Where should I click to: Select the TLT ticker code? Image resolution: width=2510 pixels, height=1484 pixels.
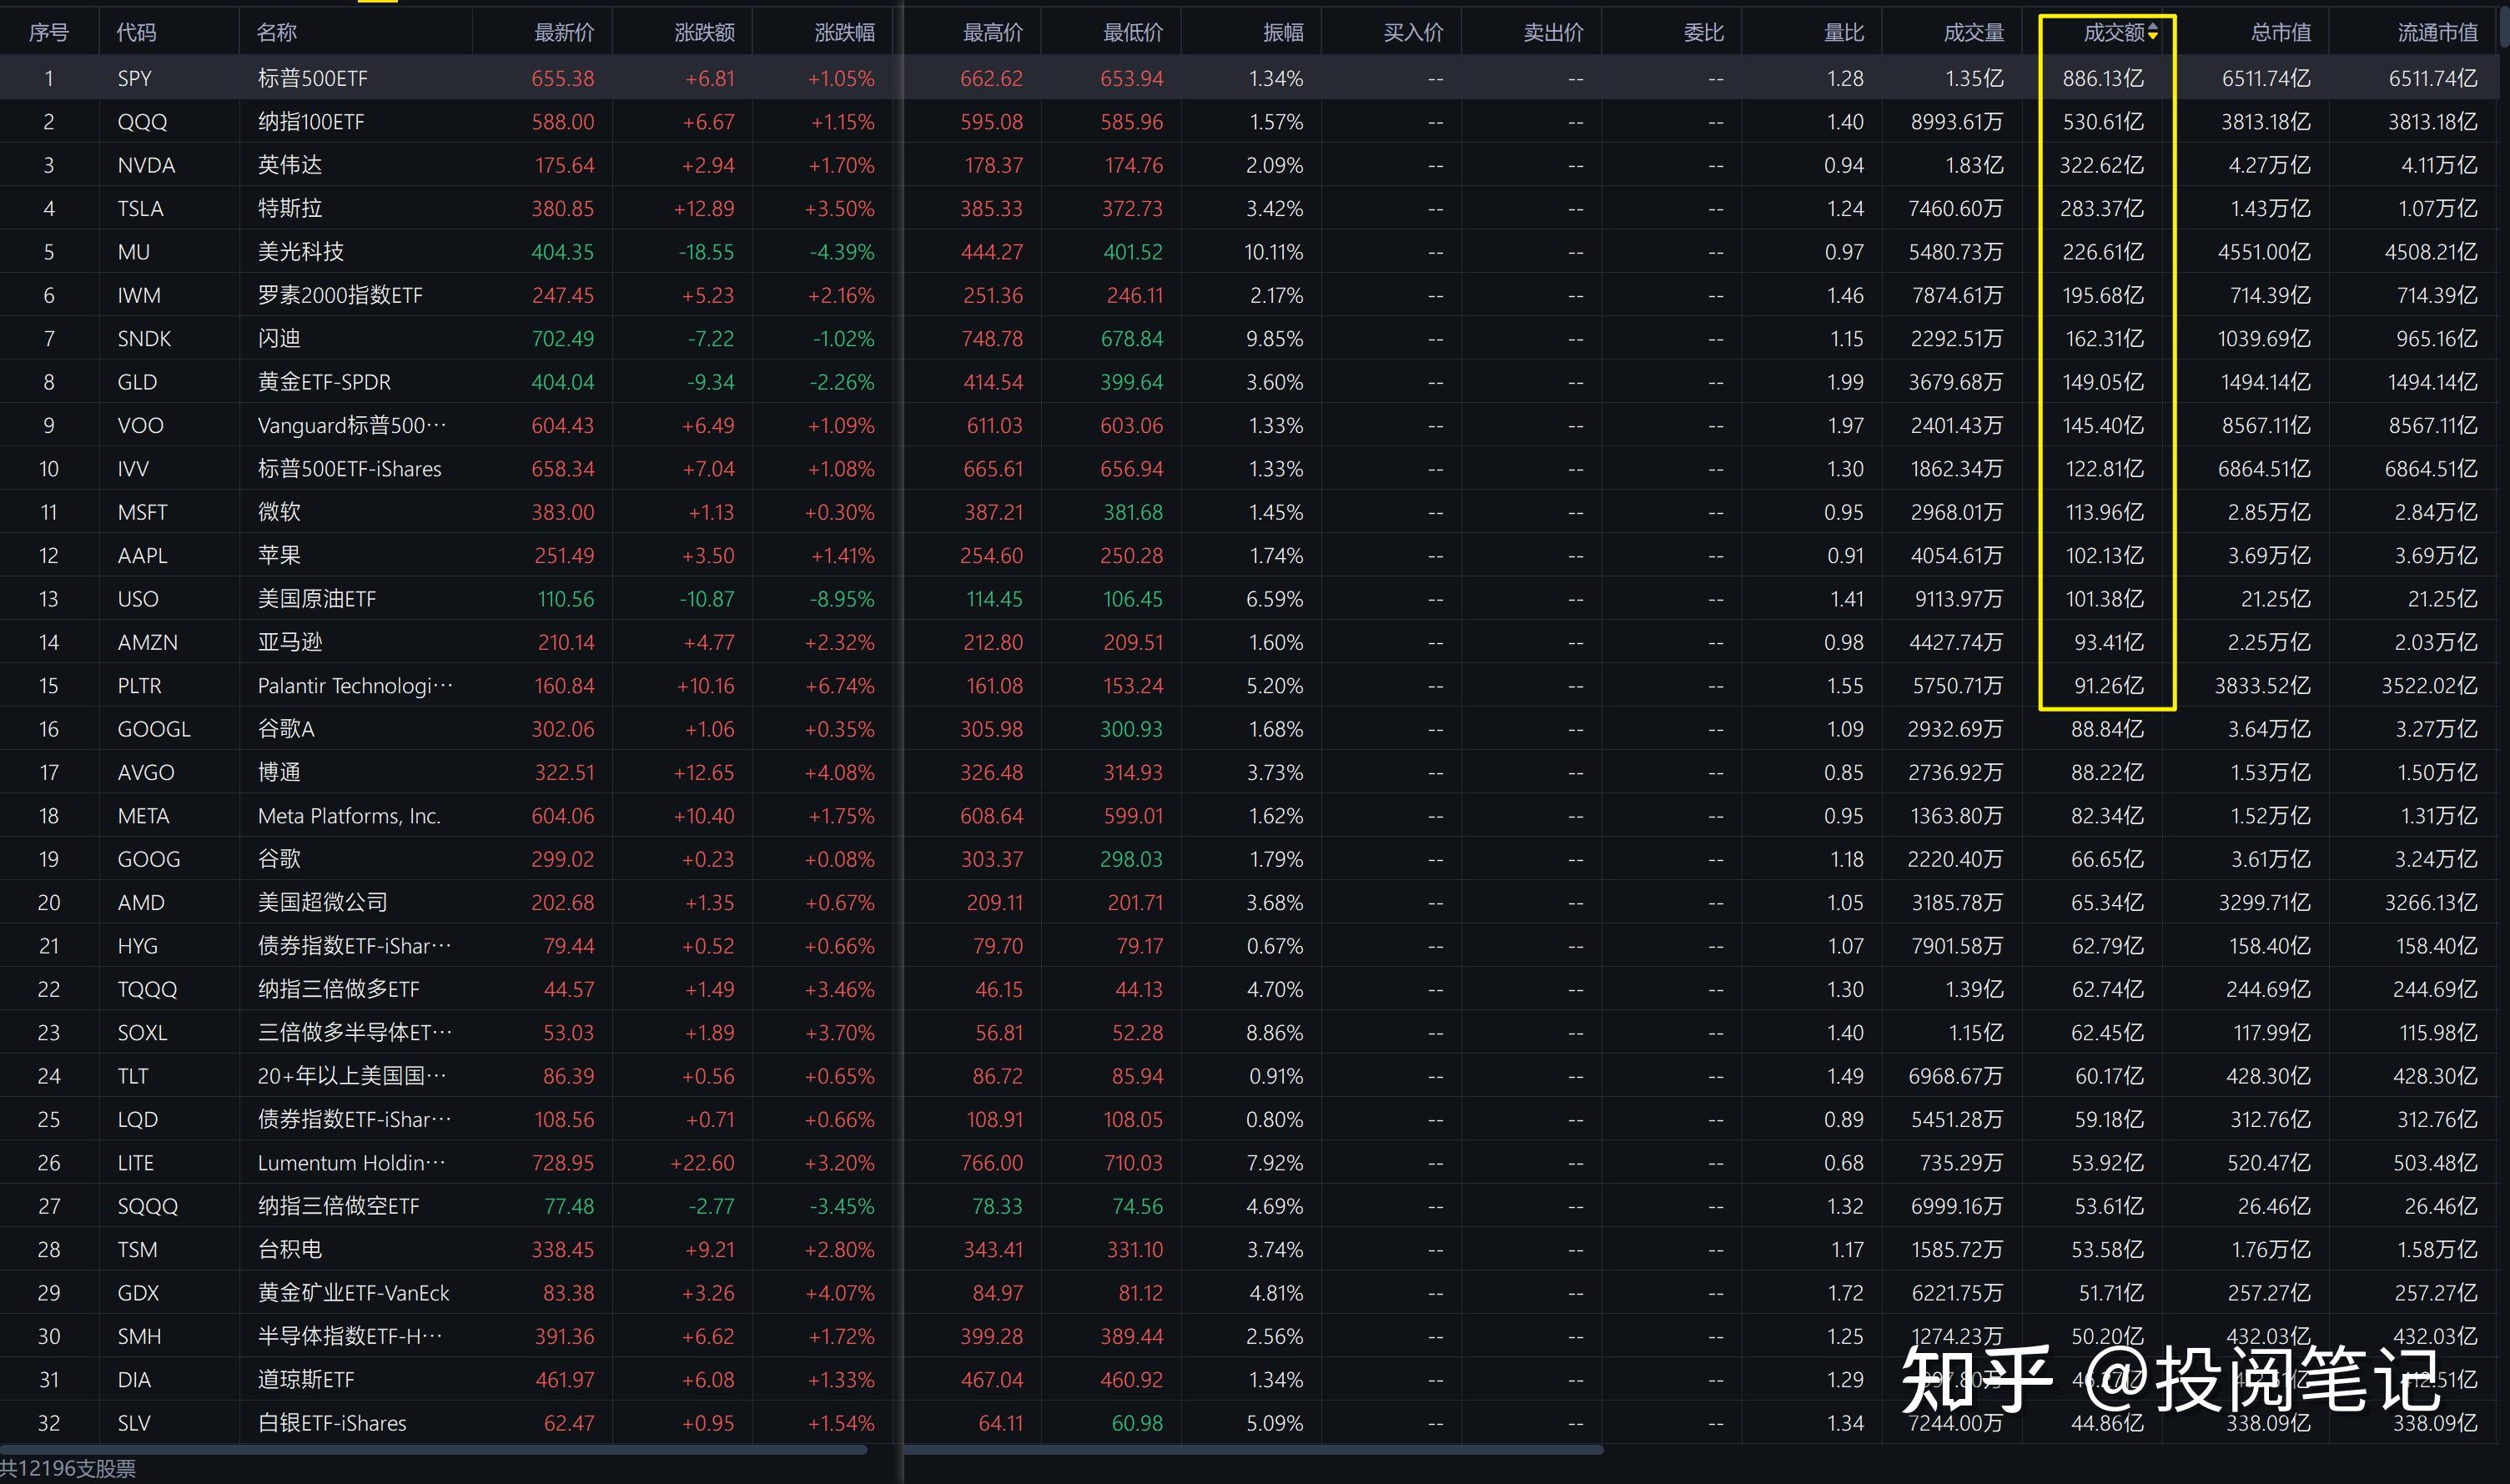(x=133, y=1076)
